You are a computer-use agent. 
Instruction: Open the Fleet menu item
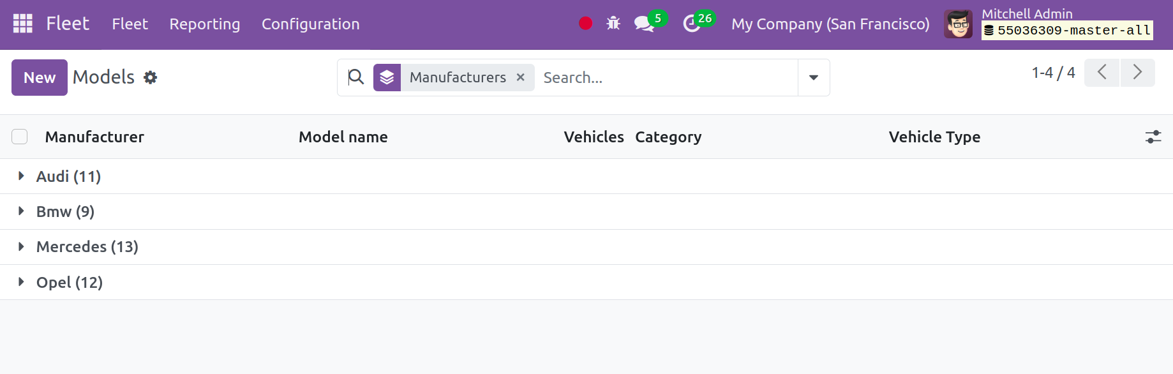tap(130, 24)
